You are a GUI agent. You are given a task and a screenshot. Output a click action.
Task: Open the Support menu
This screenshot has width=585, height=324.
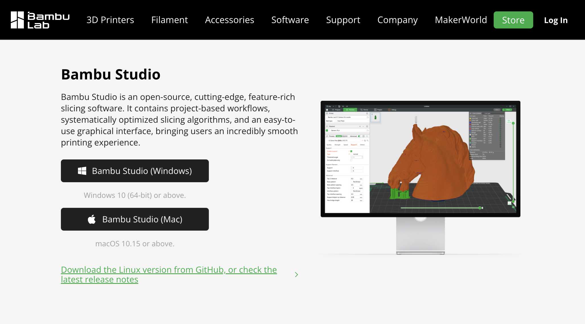coord(343,20)
